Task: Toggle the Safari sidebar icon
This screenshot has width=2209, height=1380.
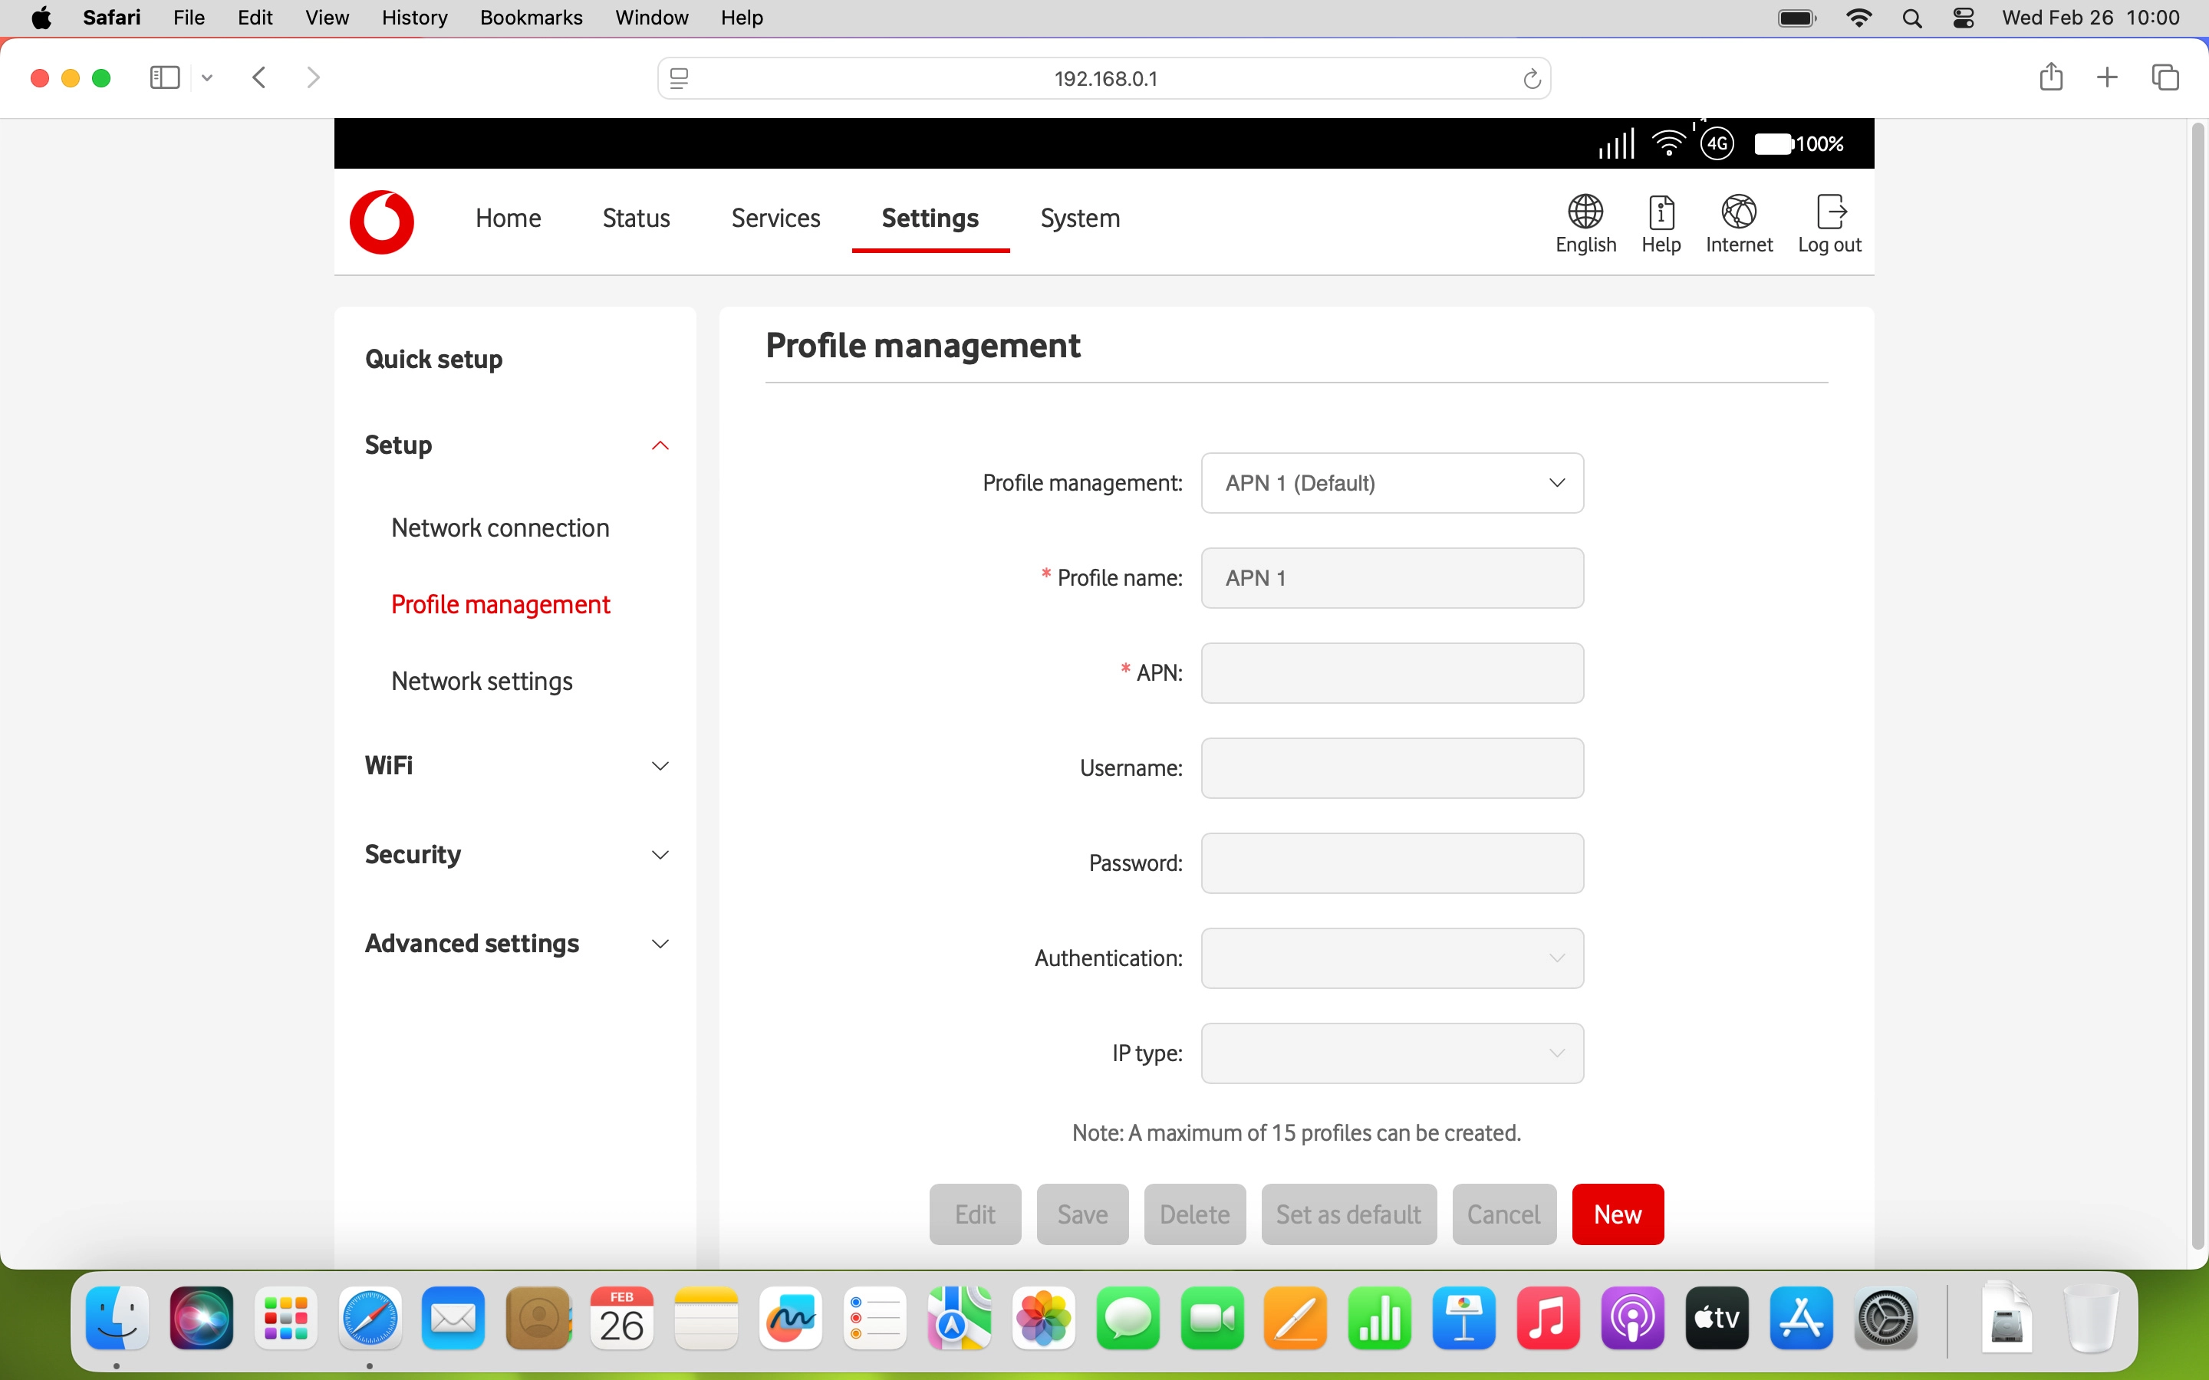Action: click(163, 77)
